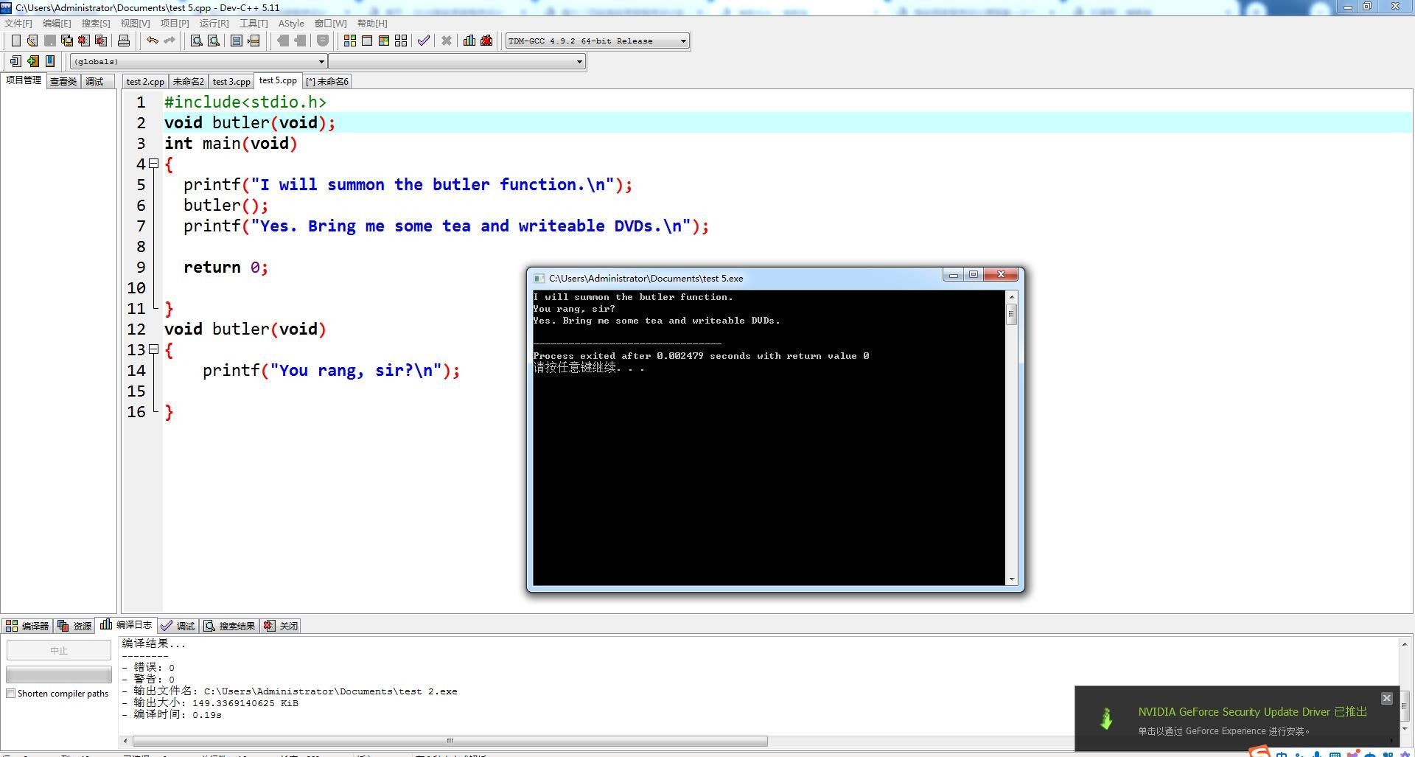Print the current source file

tap(124, 41)
